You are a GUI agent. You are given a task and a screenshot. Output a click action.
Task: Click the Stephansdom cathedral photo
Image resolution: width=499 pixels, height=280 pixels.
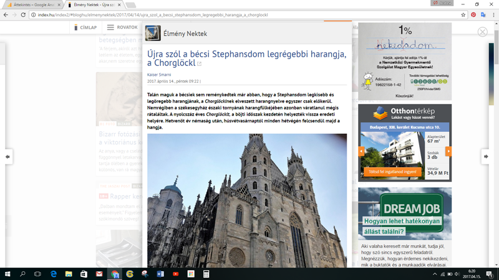247,200
